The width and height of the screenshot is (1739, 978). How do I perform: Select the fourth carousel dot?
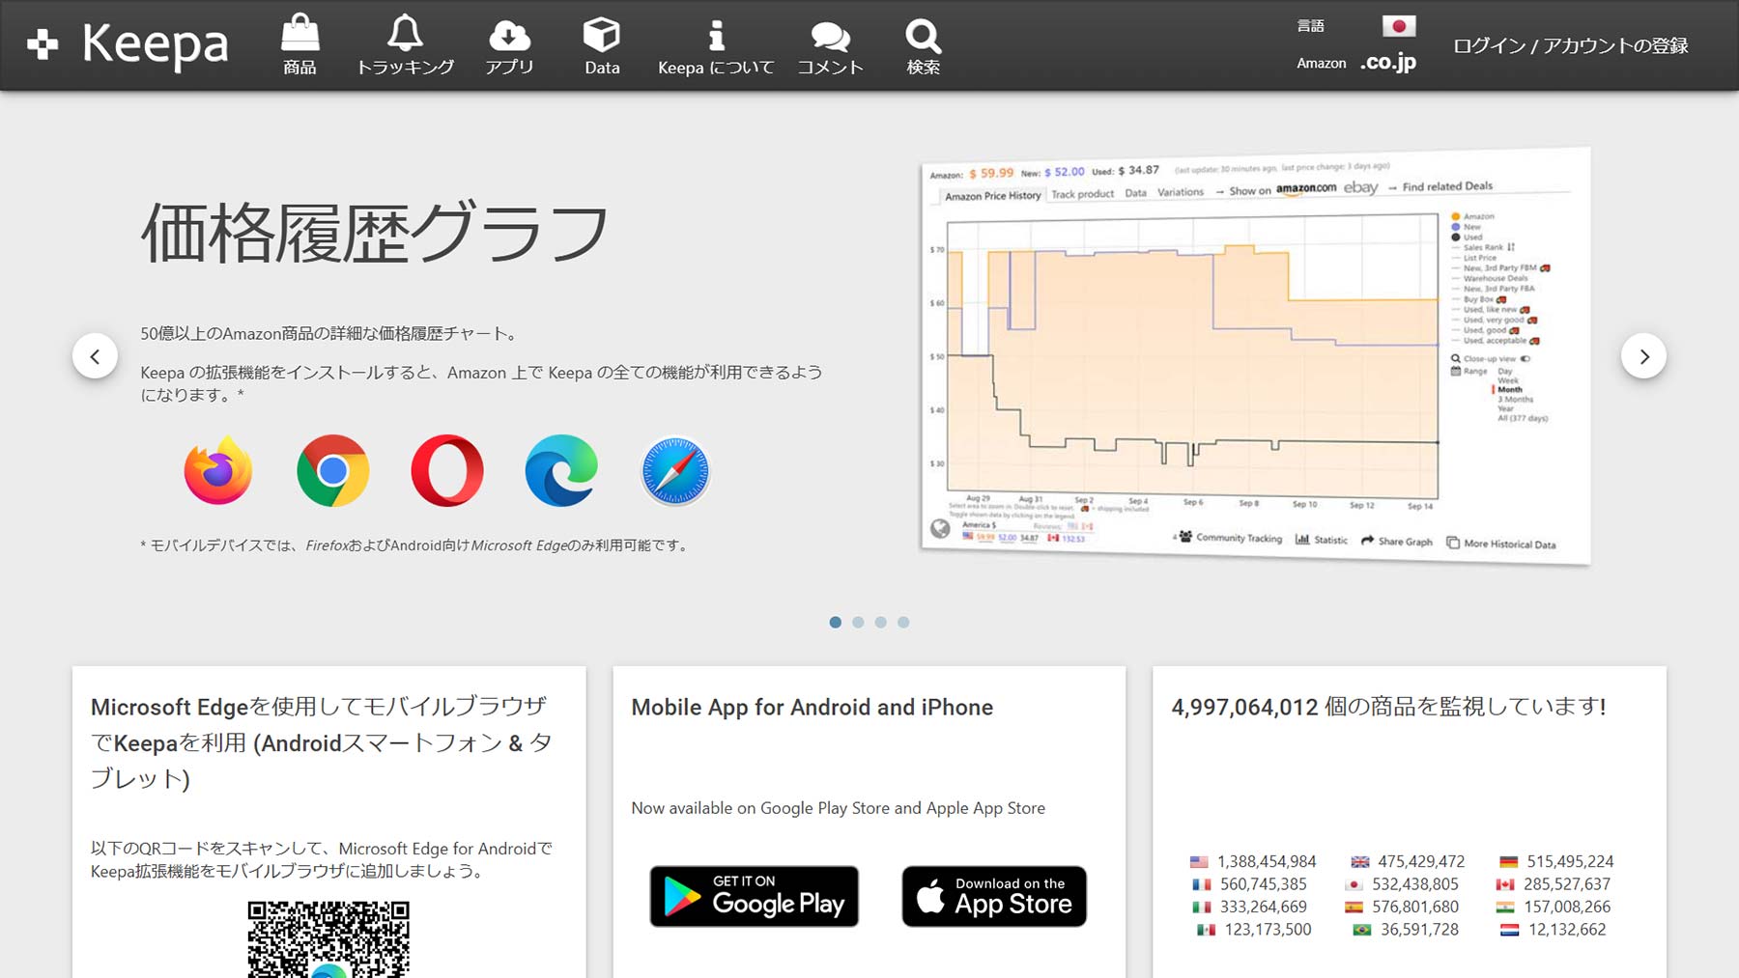pos(903,622)
